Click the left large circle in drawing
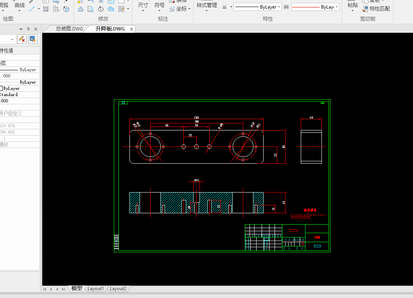 tap(151, 147)
